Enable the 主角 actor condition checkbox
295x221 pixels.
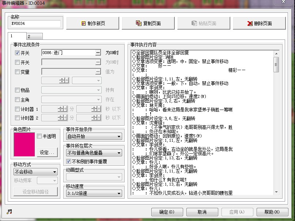tap(17, 99)
